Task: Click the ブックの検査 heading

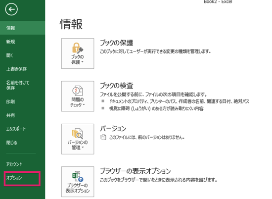Action: click(117, 86)
